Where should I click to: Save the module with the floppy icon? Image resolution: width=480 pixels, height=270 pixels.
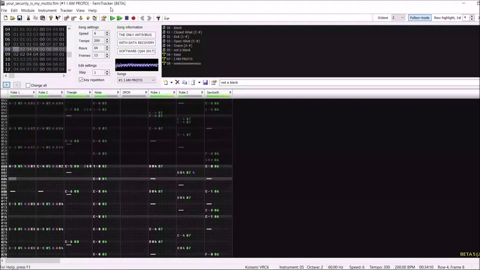point(19,18)
